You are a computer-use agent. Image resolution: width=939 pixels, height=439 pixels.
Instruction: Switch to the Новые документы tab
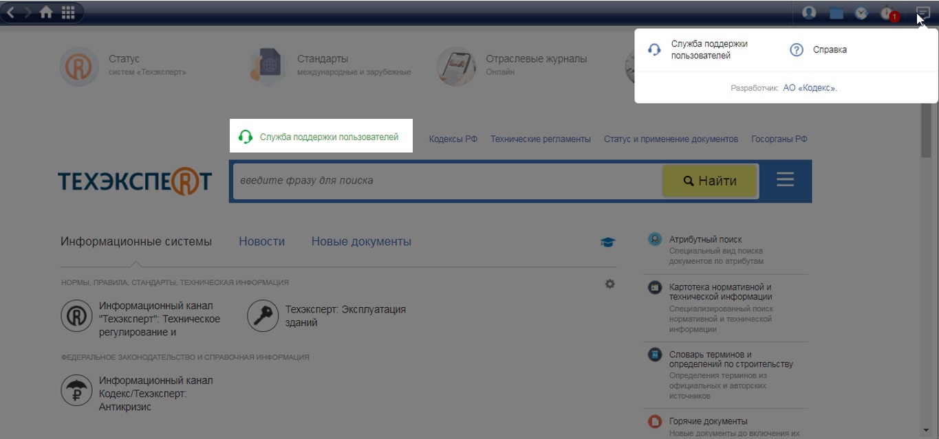point(361,242)
